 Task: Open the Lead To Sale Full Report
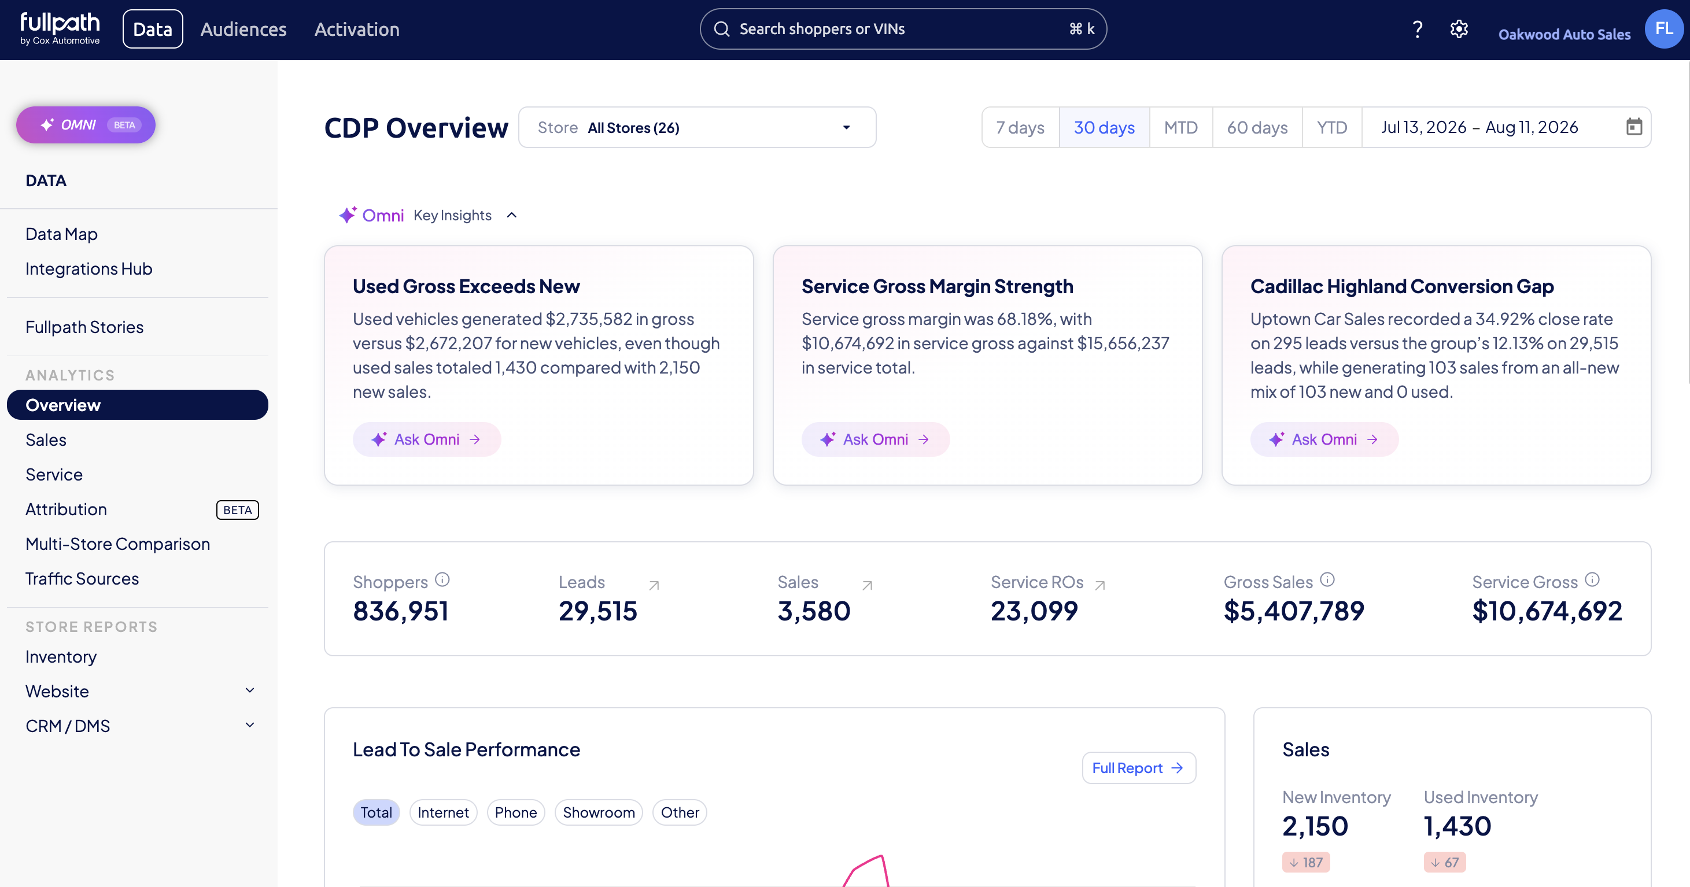click(x=1139, y=768)
